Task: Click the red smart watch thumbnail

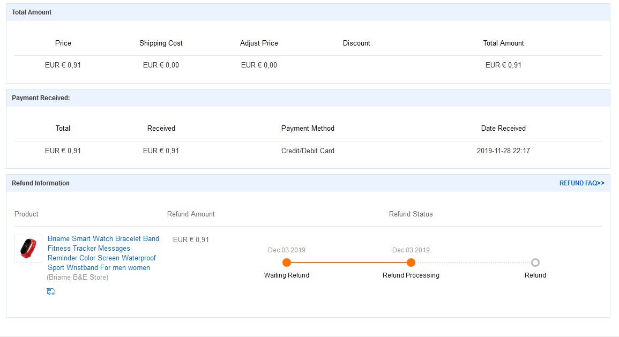Action: 28,249
